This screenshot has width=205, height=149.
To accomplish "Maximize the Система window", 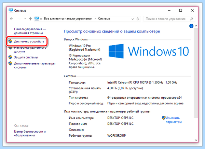I will coord(180,10).
